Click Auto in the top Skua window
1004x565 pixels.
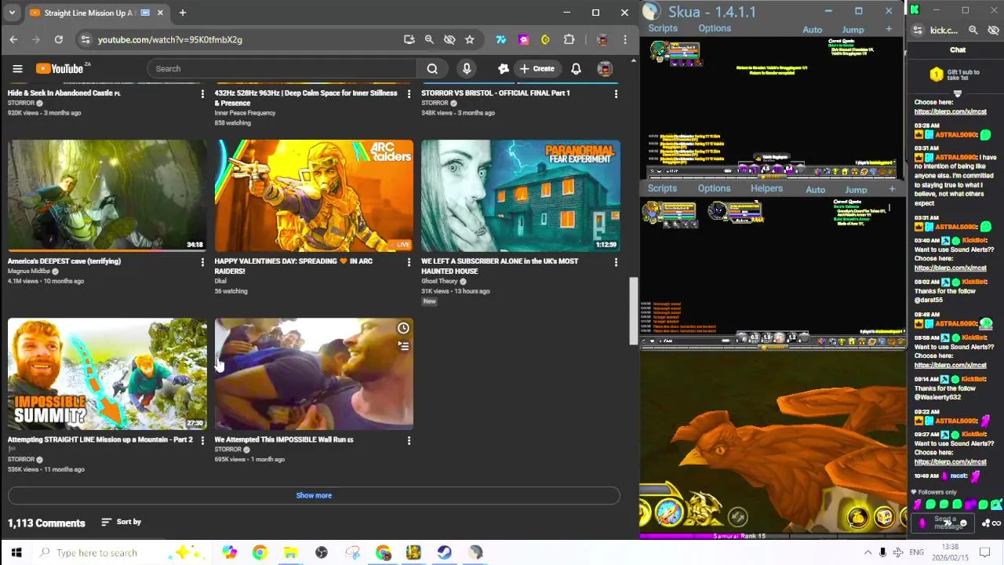coord(813,30)
